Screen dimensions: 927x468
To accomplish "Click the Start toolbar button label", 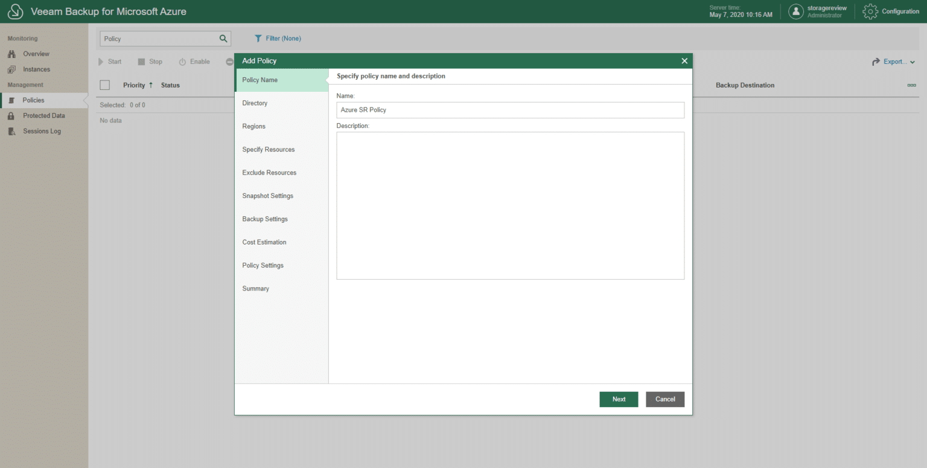I will pyautogui.click(x=115, y=62).
